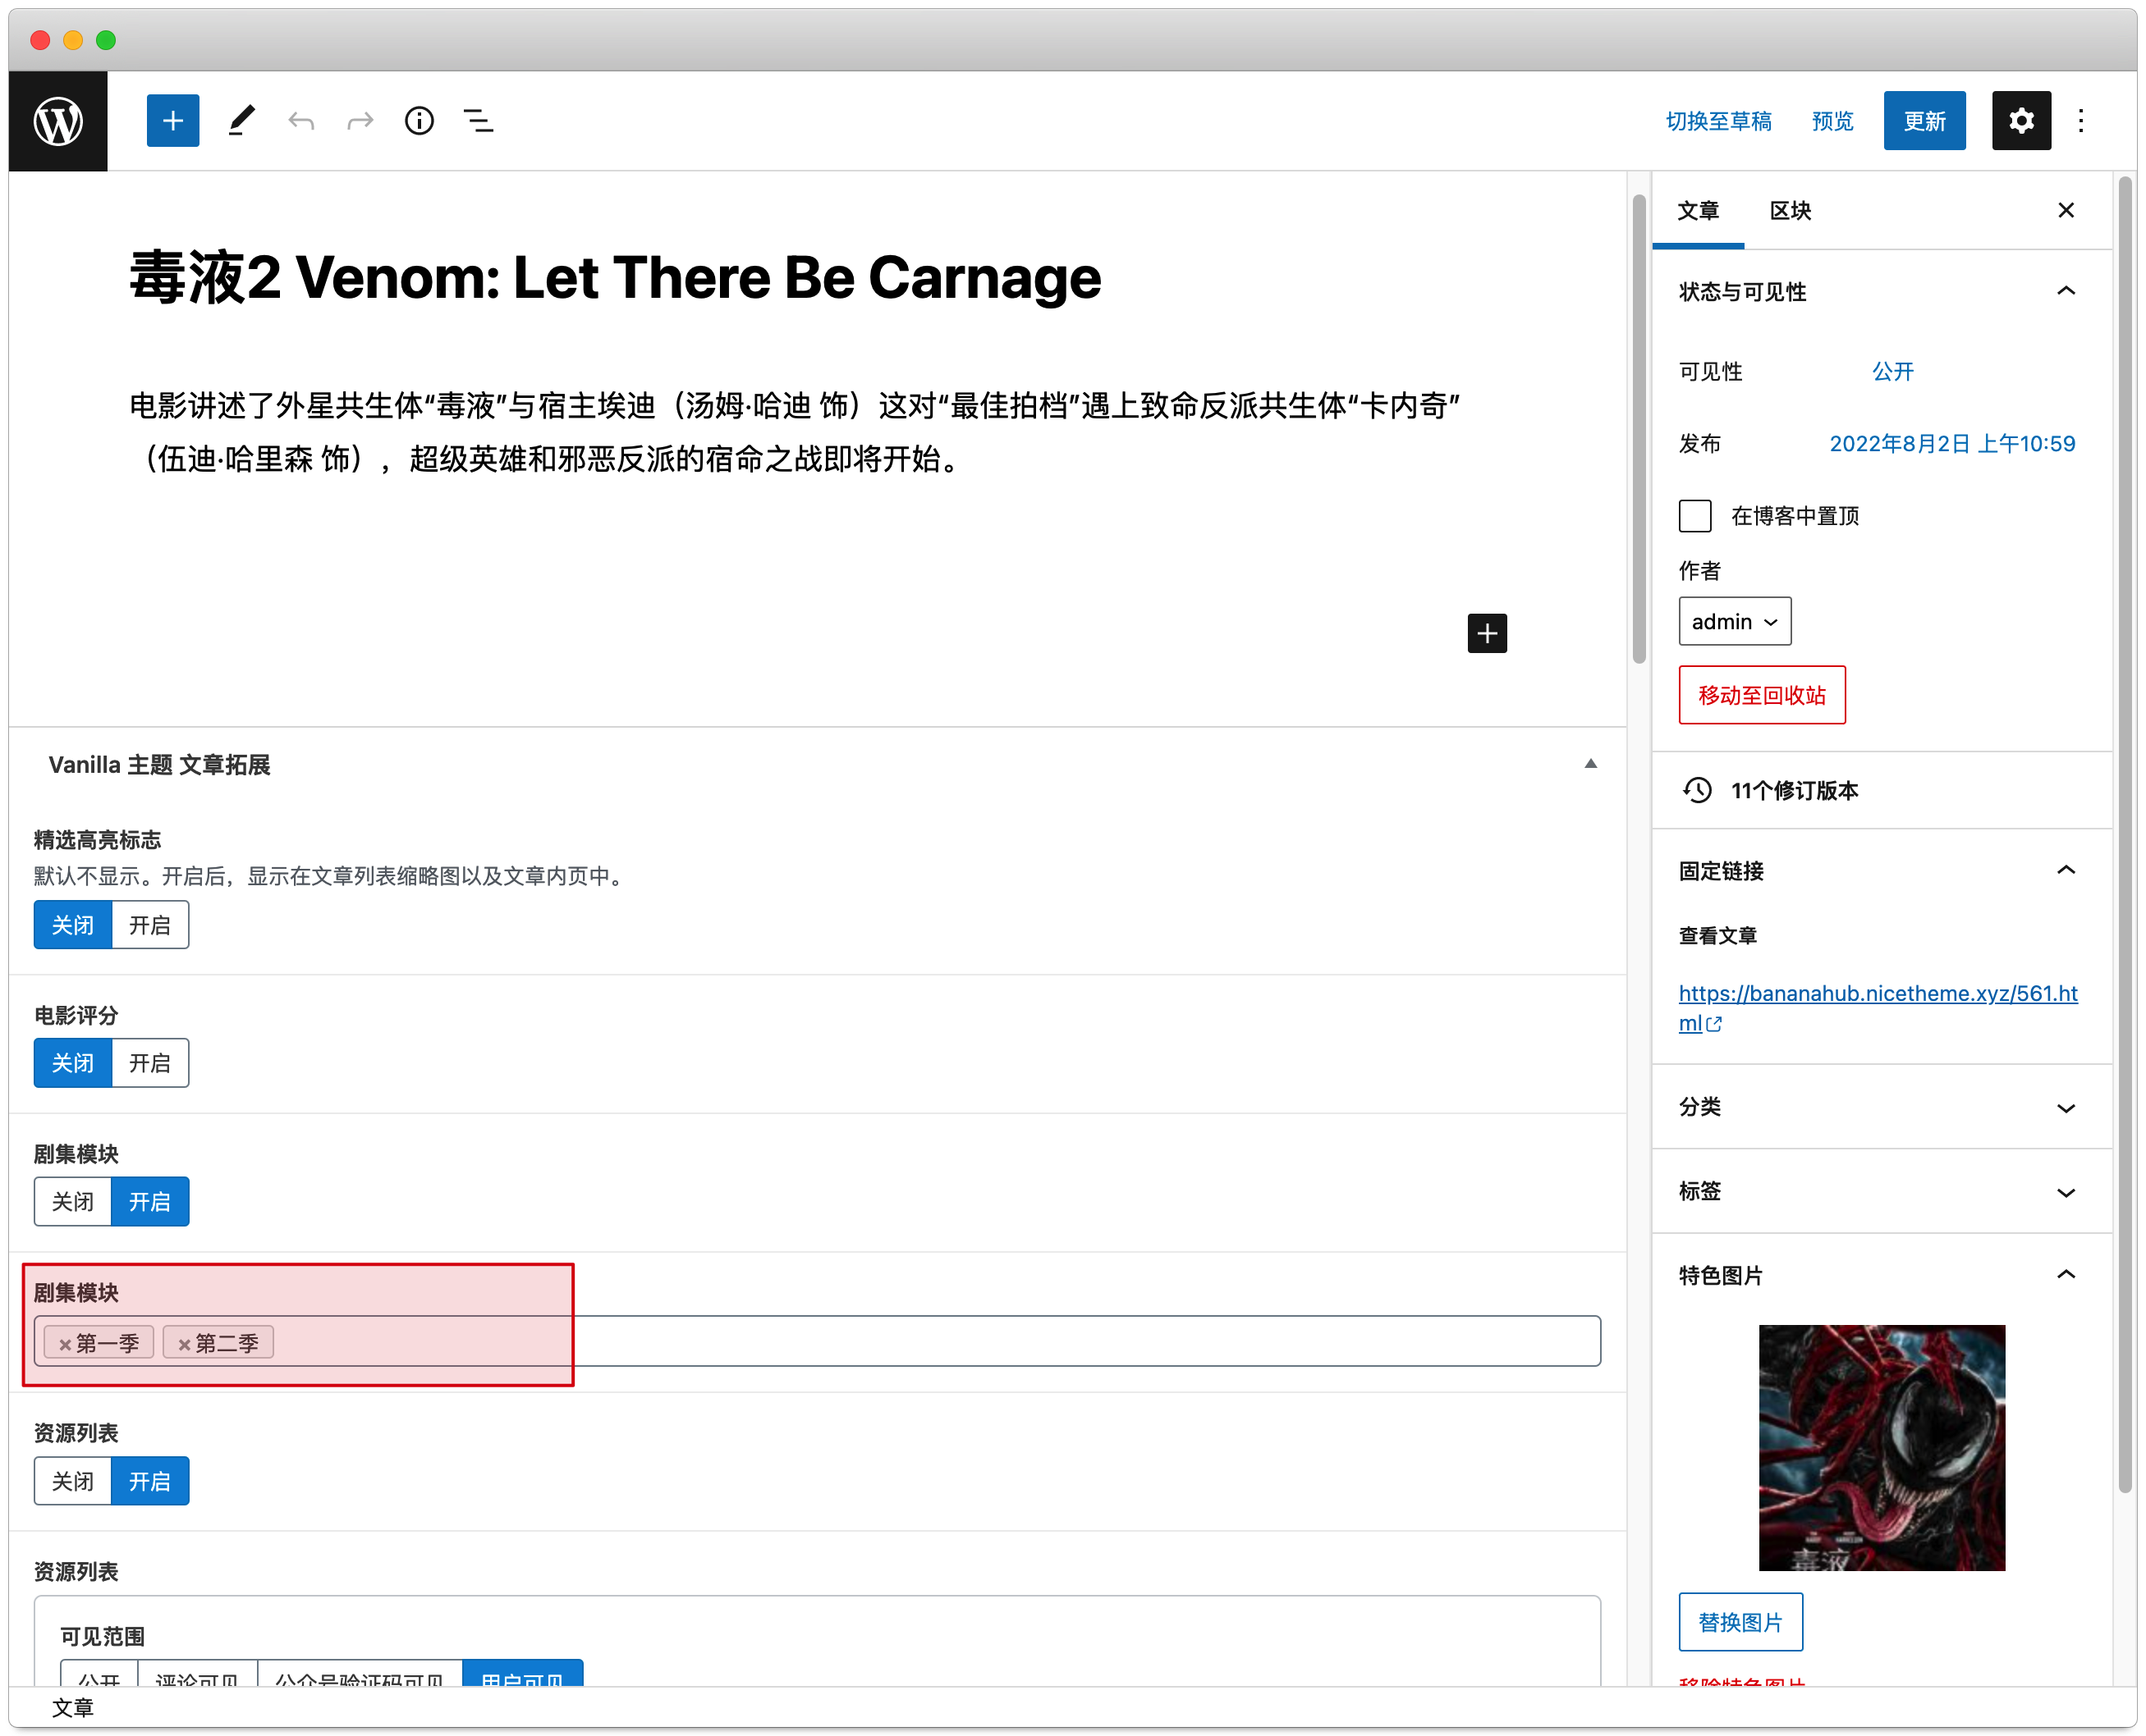Click the WordPress logo
2146x1736 pixels.
58,121
